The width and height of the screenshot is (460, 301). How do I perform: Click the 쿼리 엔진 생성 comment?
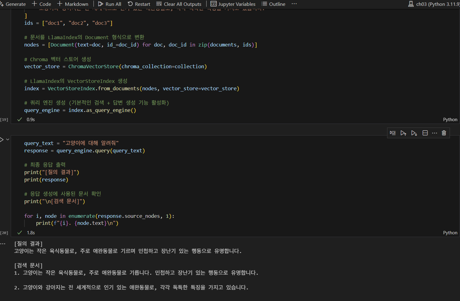point(97,102)
